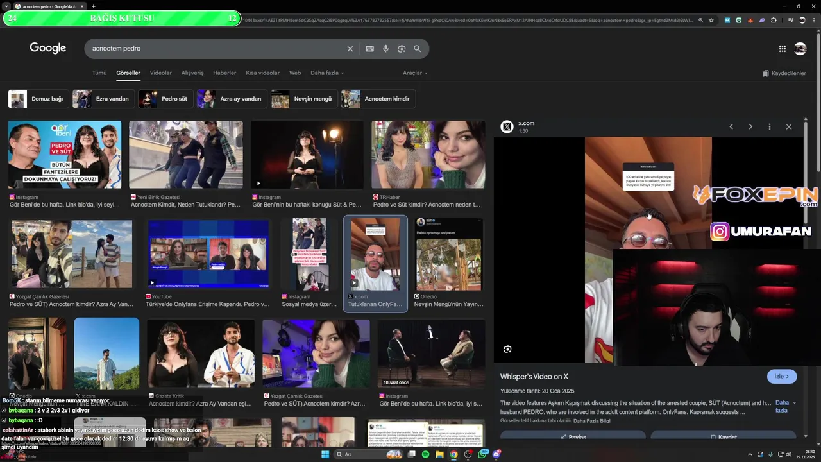Start voice search with the microphone icon
Viewport: 821px width, 462px height.
(x=385, y=49)
